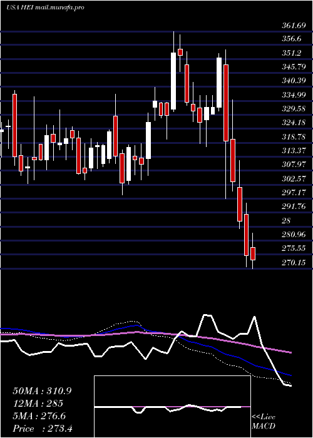Viewport: 313px width, 438px height.
Task: Click the 307.97 price axis label
Action: [293, 165]
